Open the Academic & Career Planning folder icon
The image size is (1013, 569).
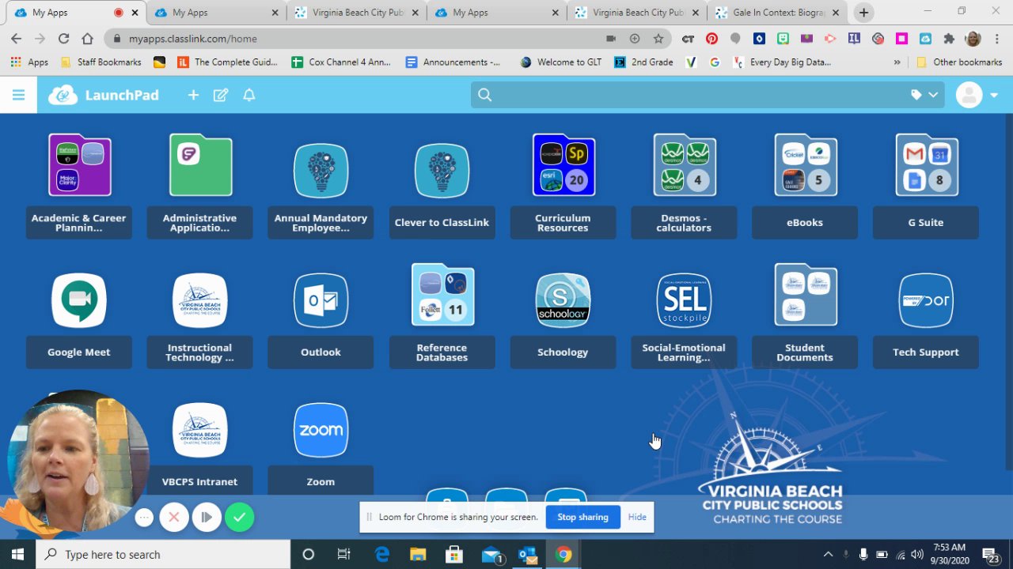click(79, 165)
